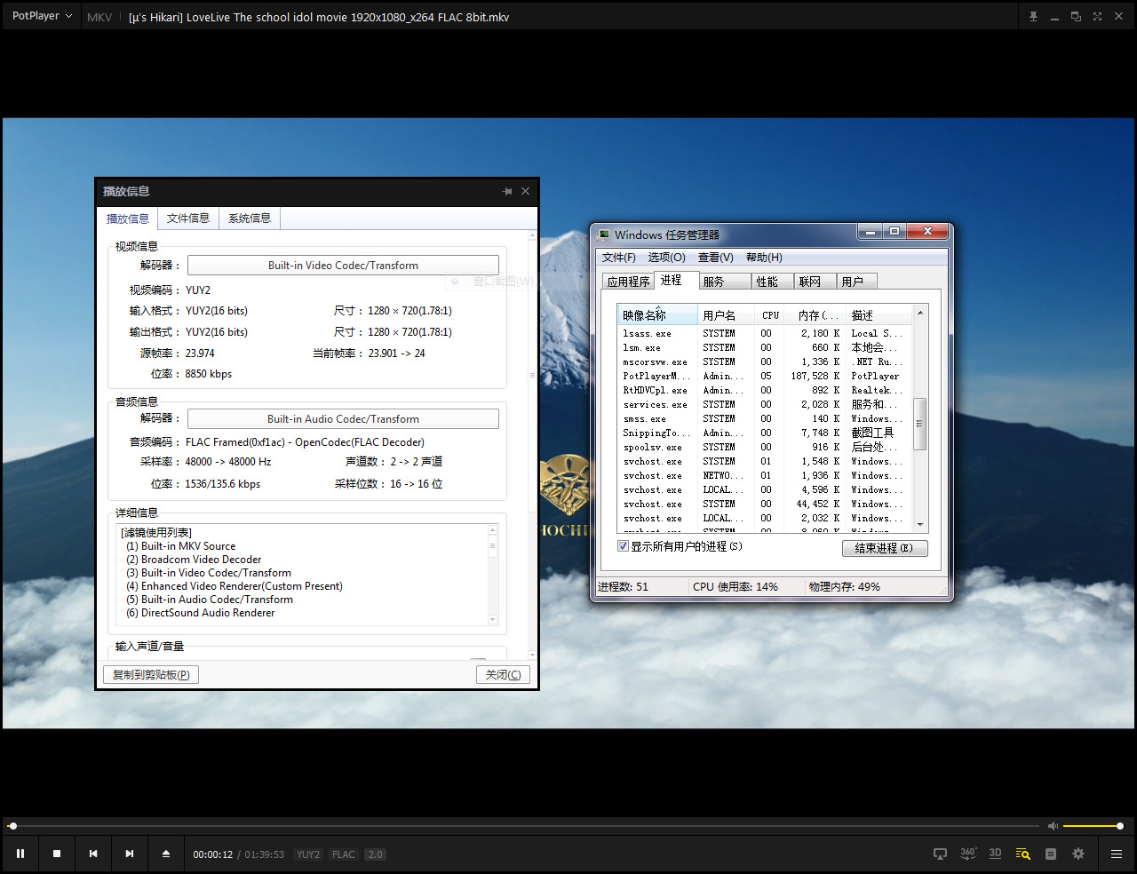Mute audio via the speaker icon
The width and height of the screenshot is (1137, 874).
[x=1053, y=826]
